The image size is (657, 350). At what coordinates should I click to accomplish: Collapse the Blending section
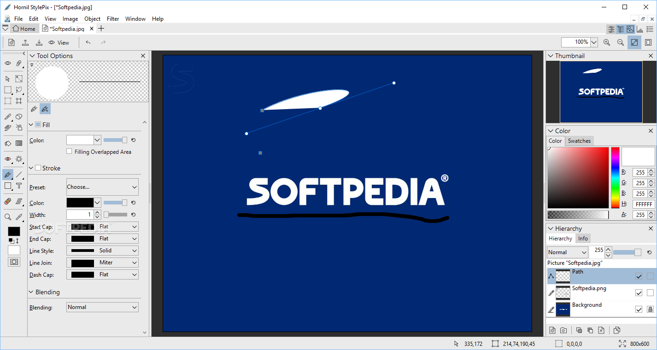click(32, 292)
